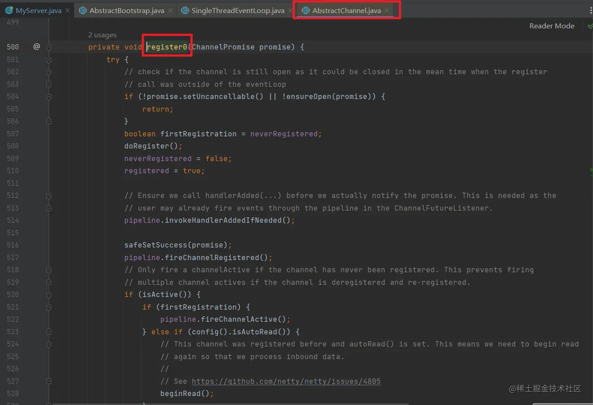Viewport: 593px width, 405px height.
Task: Fold the comment block starting at line 518
Action: tap(49, 270)
